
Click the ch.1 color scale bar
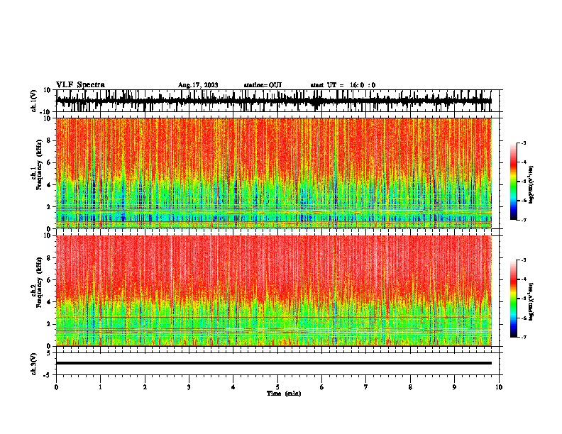pyautogui.click(x=513, y=182)
